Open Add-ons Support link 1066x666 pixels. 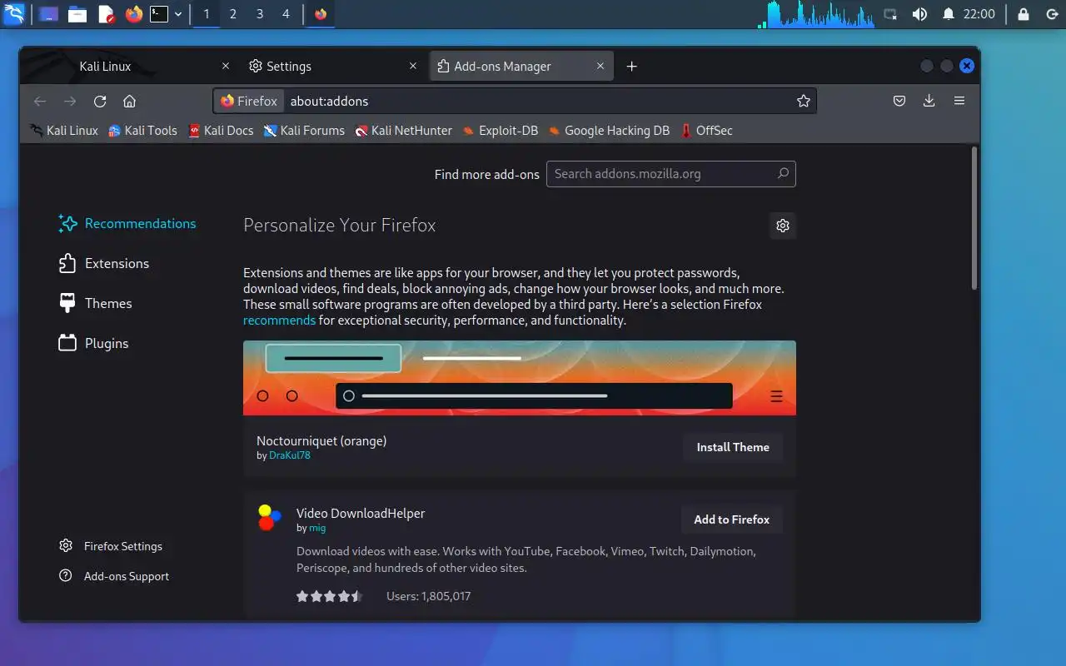point(114,576)
